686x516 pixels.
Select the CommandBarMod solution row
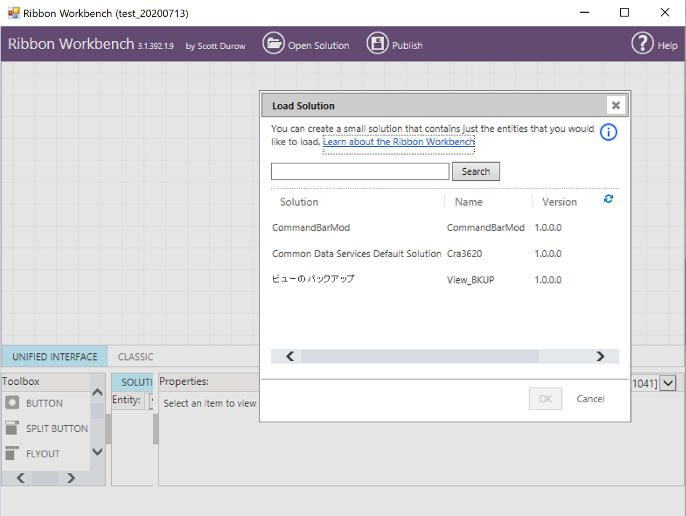445,227
